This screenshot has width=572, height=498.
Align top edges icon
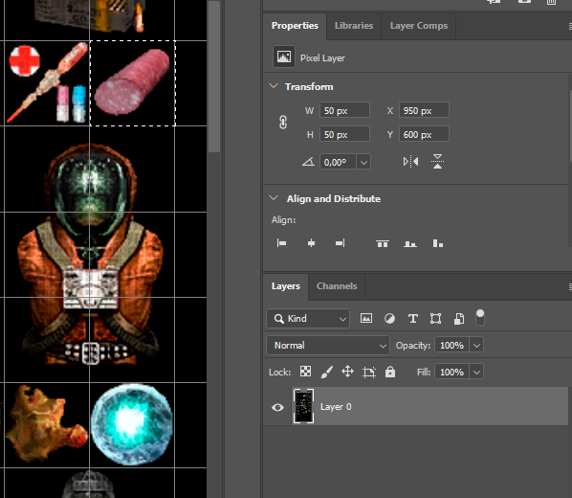pyautogui.click(x=383, y=243)
